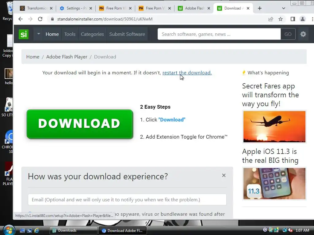
Task: Open the Tools navigation item
Action: 70,34
